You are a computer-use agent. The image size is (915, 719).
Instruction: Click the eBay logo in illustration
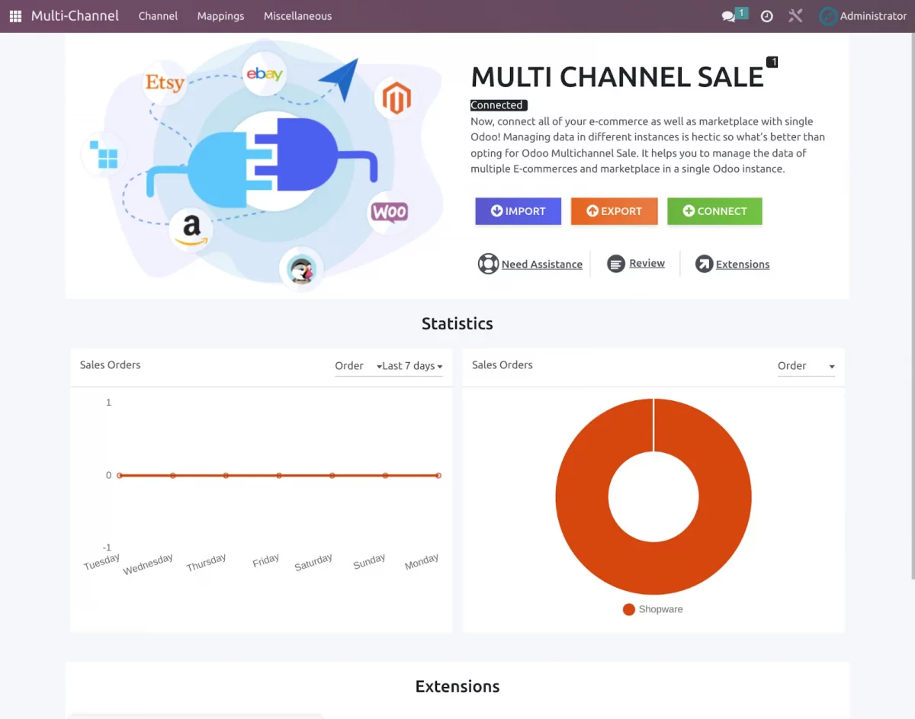point(265,74)
